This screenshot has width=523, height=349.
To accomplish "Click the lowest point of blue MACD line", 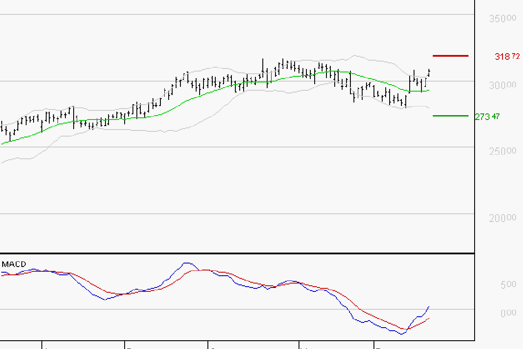I will [x=401, y=334].
